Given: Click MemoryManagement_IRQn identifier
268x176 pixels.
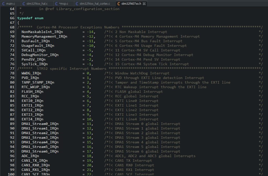Looking at the screenshot, I should 44,36.
